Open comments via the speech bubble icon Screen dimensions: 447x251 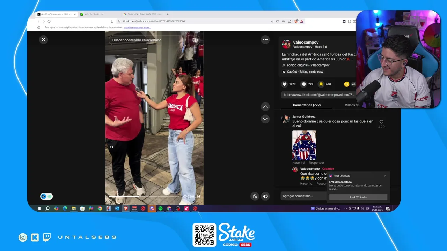(x=303, y=84)
